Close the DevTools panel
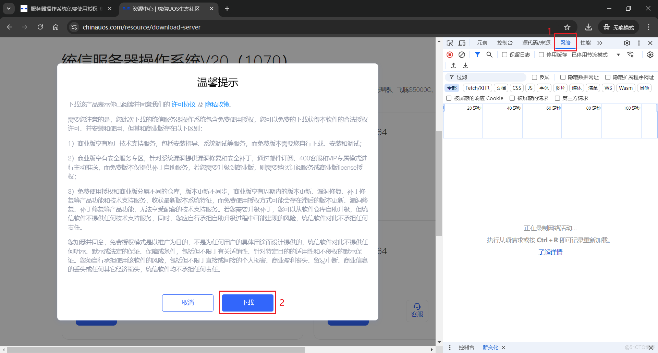 (x=650, y=43)
